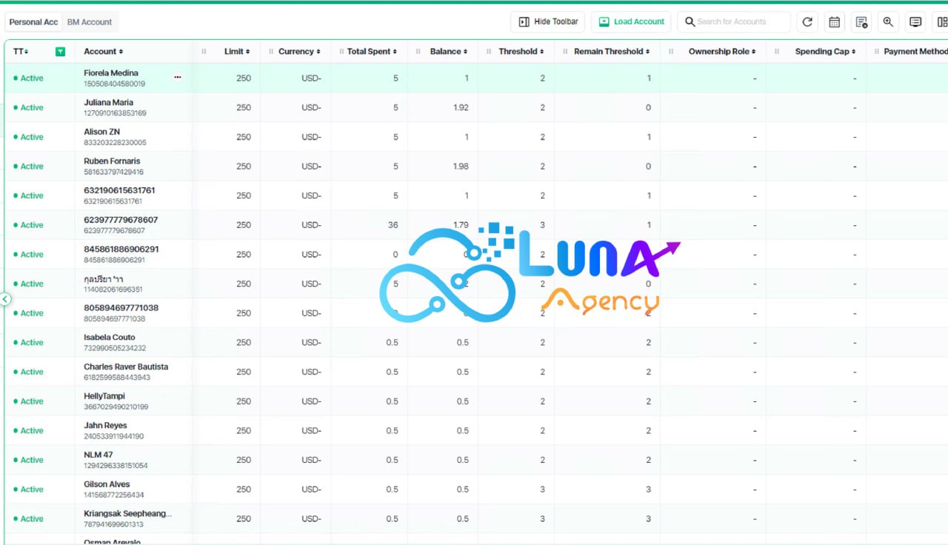The height and width of the screenshot is (545, 948).
Task: Sort the table by TT column
Action: pos(21,52)
